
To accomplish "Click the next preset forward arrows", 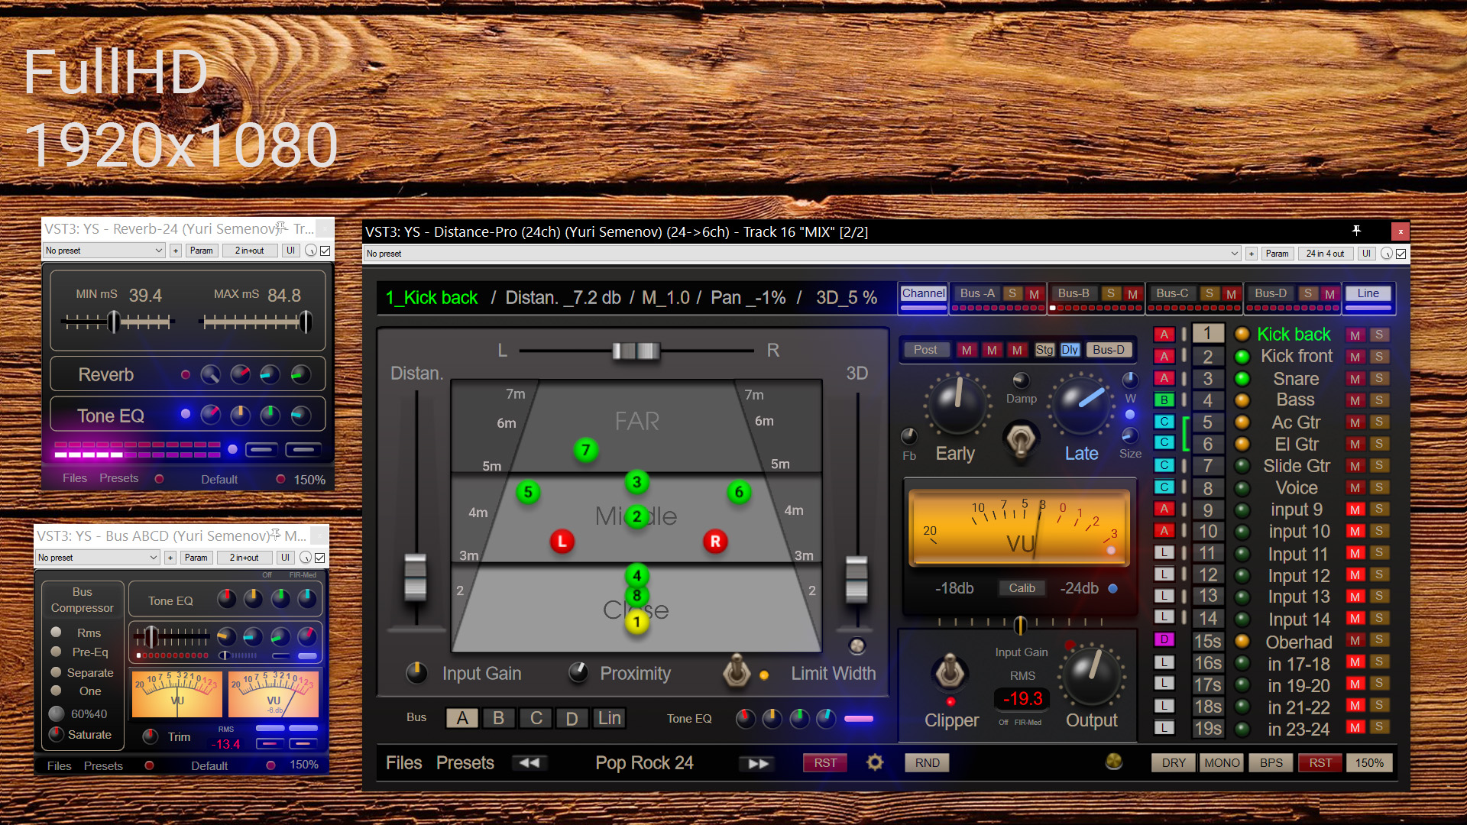I will (758, 763).
